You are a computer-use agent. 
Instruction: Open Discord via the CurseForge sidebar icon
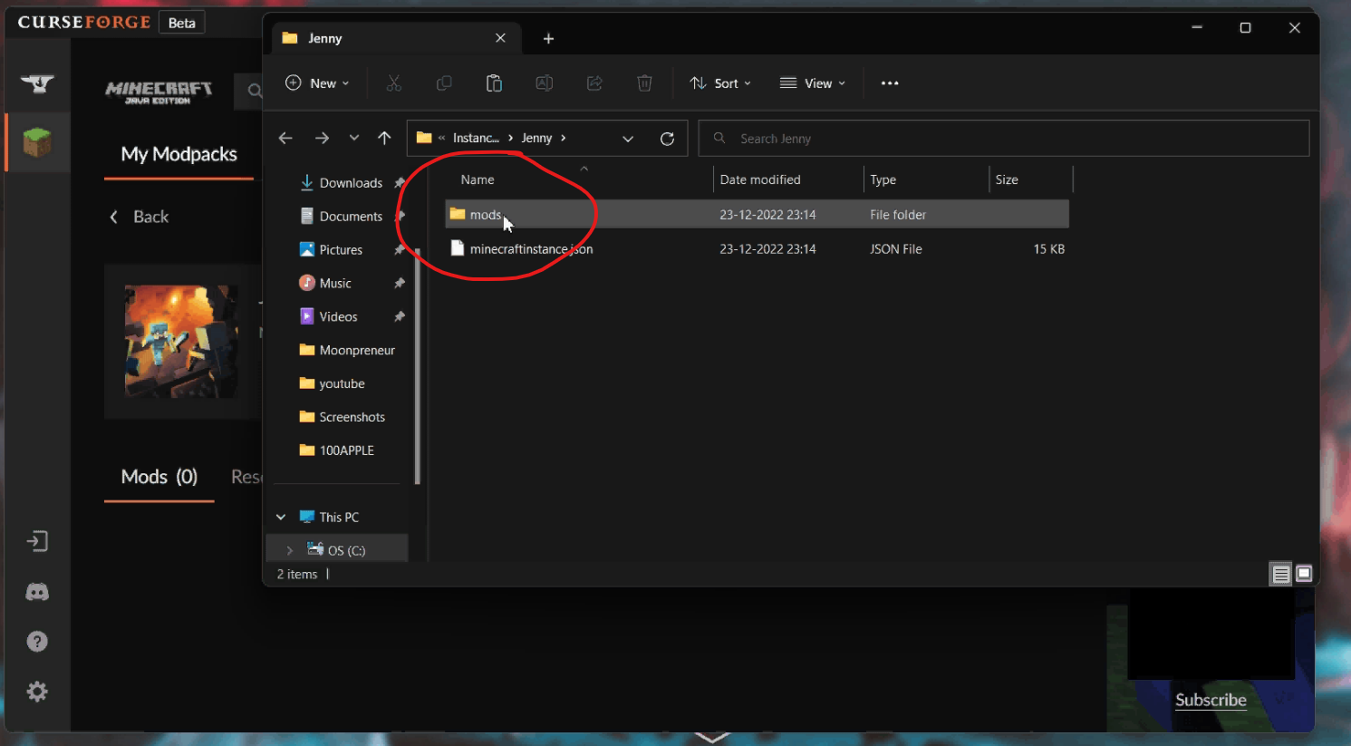coord(37,592)
